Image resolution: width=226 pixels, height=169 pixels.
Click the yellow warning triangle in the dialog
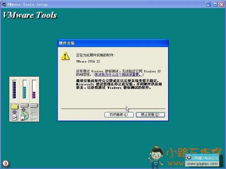pyautogui.click(x=66, y=56)
